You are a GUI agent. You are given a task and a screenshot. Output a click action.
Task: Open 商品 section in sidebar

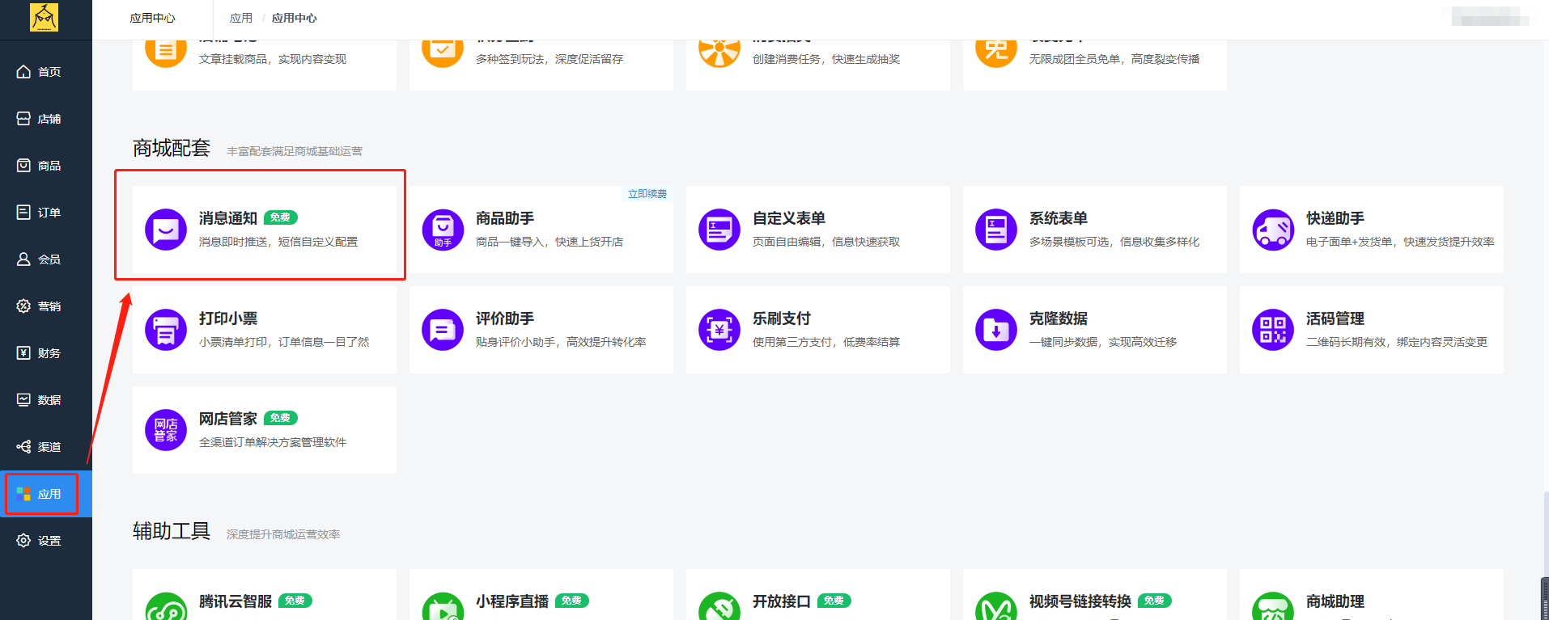46,166
